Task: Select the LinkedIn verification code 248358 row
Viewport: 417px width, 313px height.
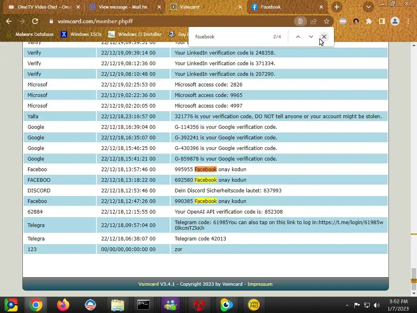Action: point(205,53)
